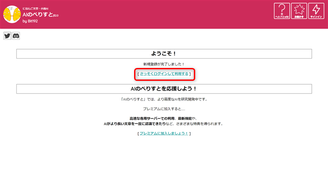The height and width of the screenshot is (183, 328).
Task: Click the にほんご文章・小説AI tagline
Action: [x=37, y=8]
